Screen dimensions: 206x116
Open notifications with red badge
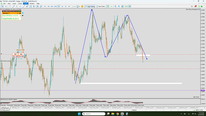(x=195, y=6)
